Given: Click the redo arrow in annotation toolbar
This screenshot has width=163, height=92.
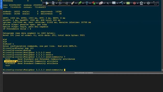Looking at the screenshot, I should click(66, 3).
